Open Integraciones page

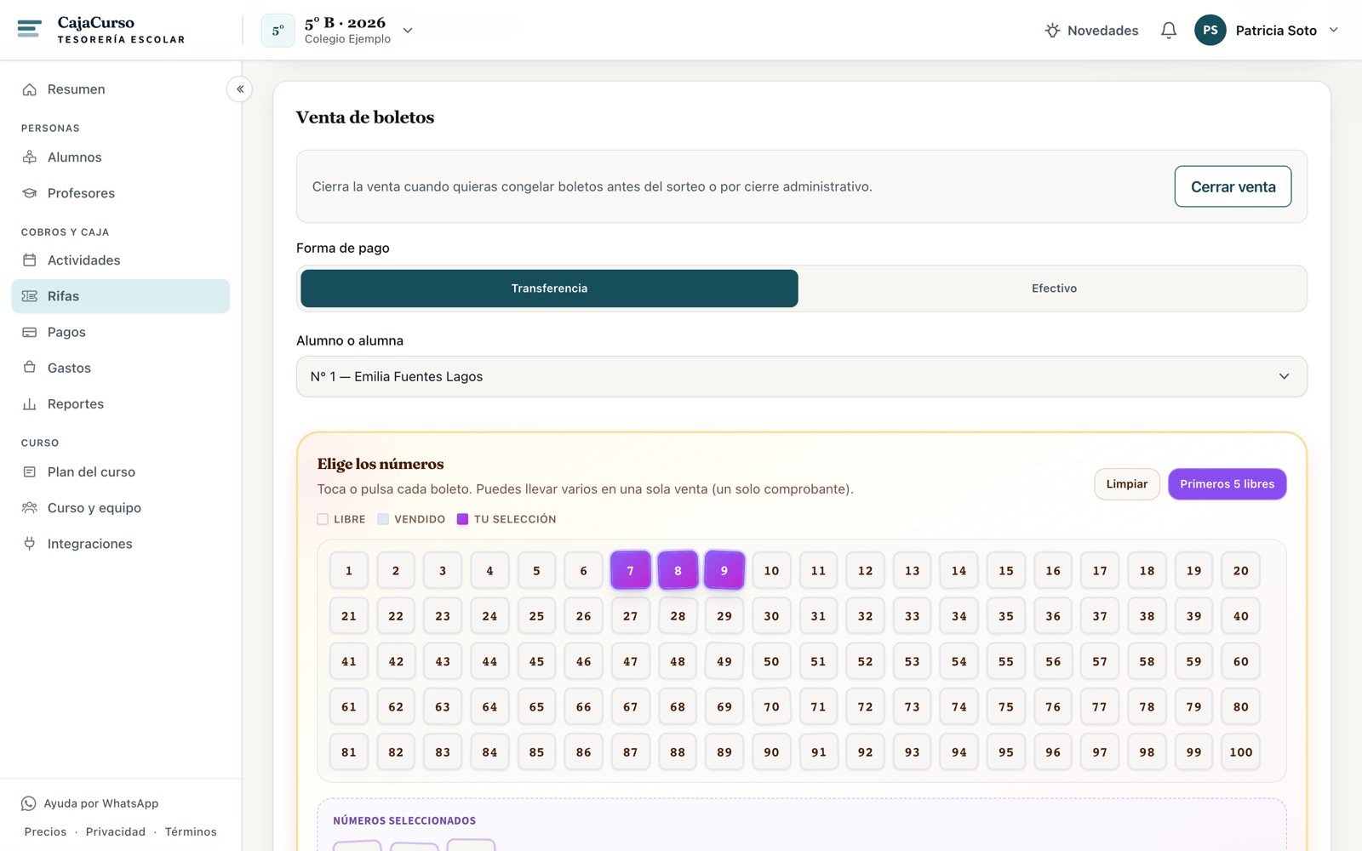[121, 544]
